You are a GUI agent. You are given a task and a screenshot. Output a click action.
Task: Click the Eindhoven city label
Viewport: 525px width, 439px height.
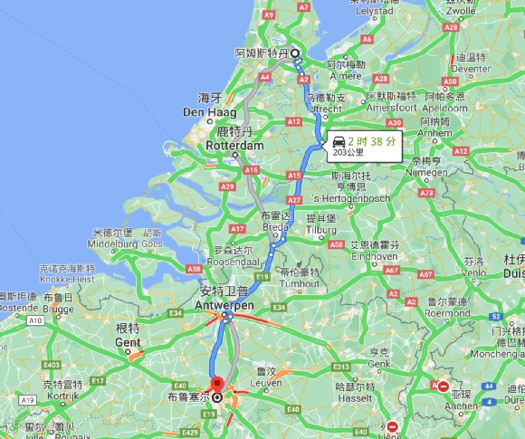375,256
